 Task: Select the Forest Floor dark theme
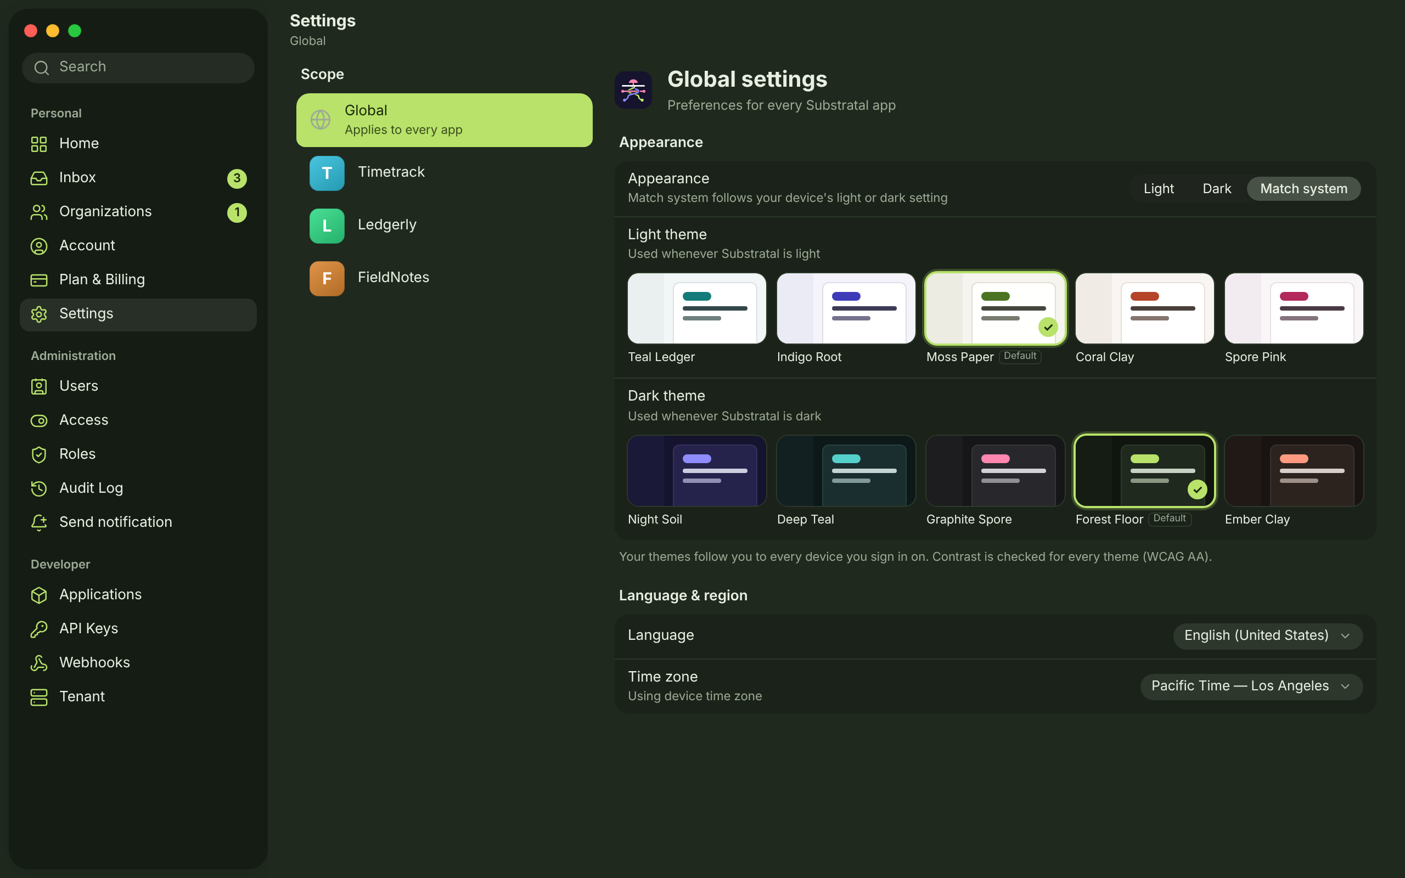point(1144,471)
